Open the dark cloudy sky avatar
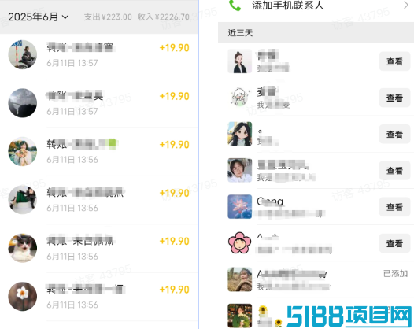This screenshot has width=414, height=329. pos(23,102)
